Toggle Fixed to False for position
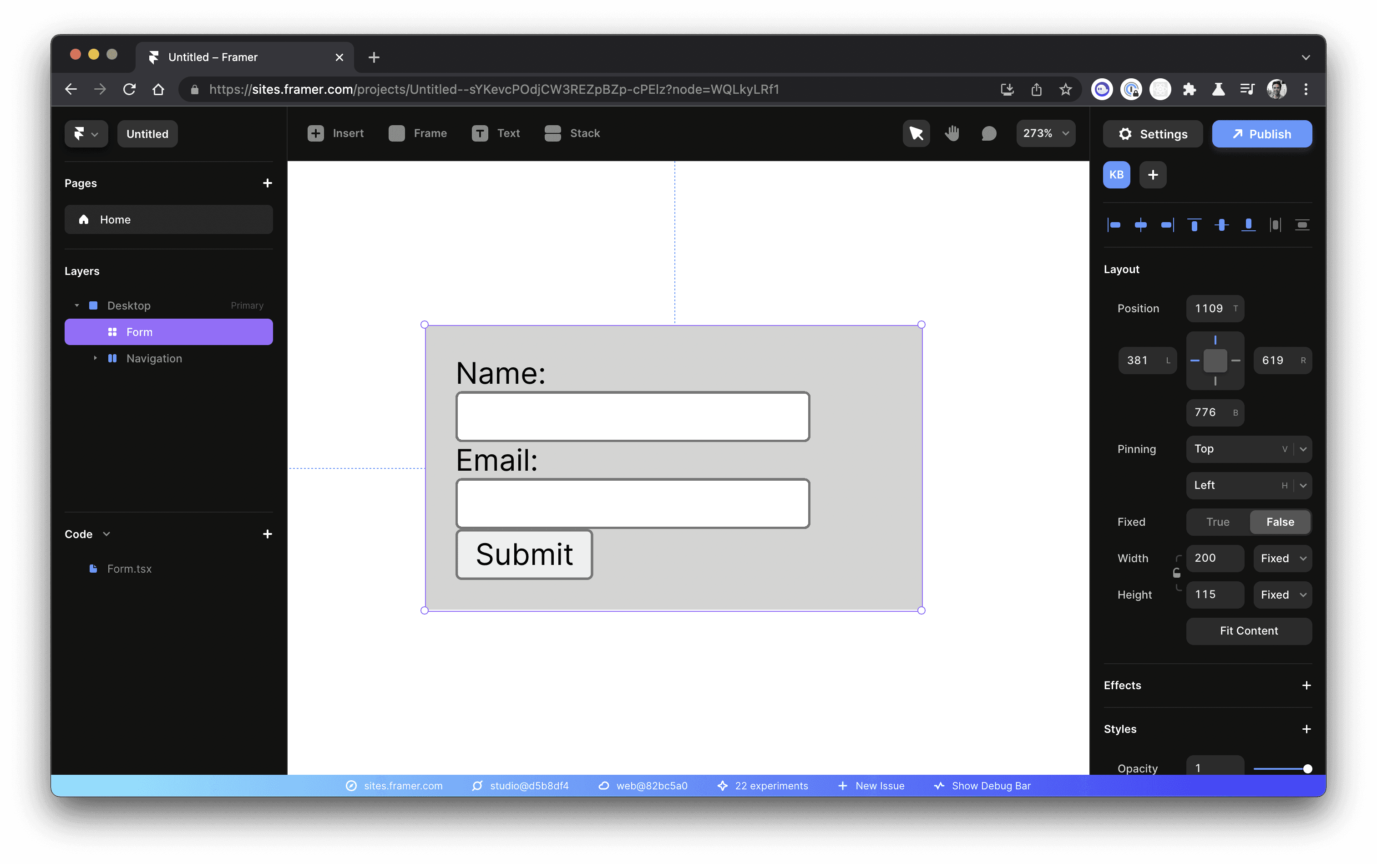Viewport: 1377px width, 864px height. 1281,522
